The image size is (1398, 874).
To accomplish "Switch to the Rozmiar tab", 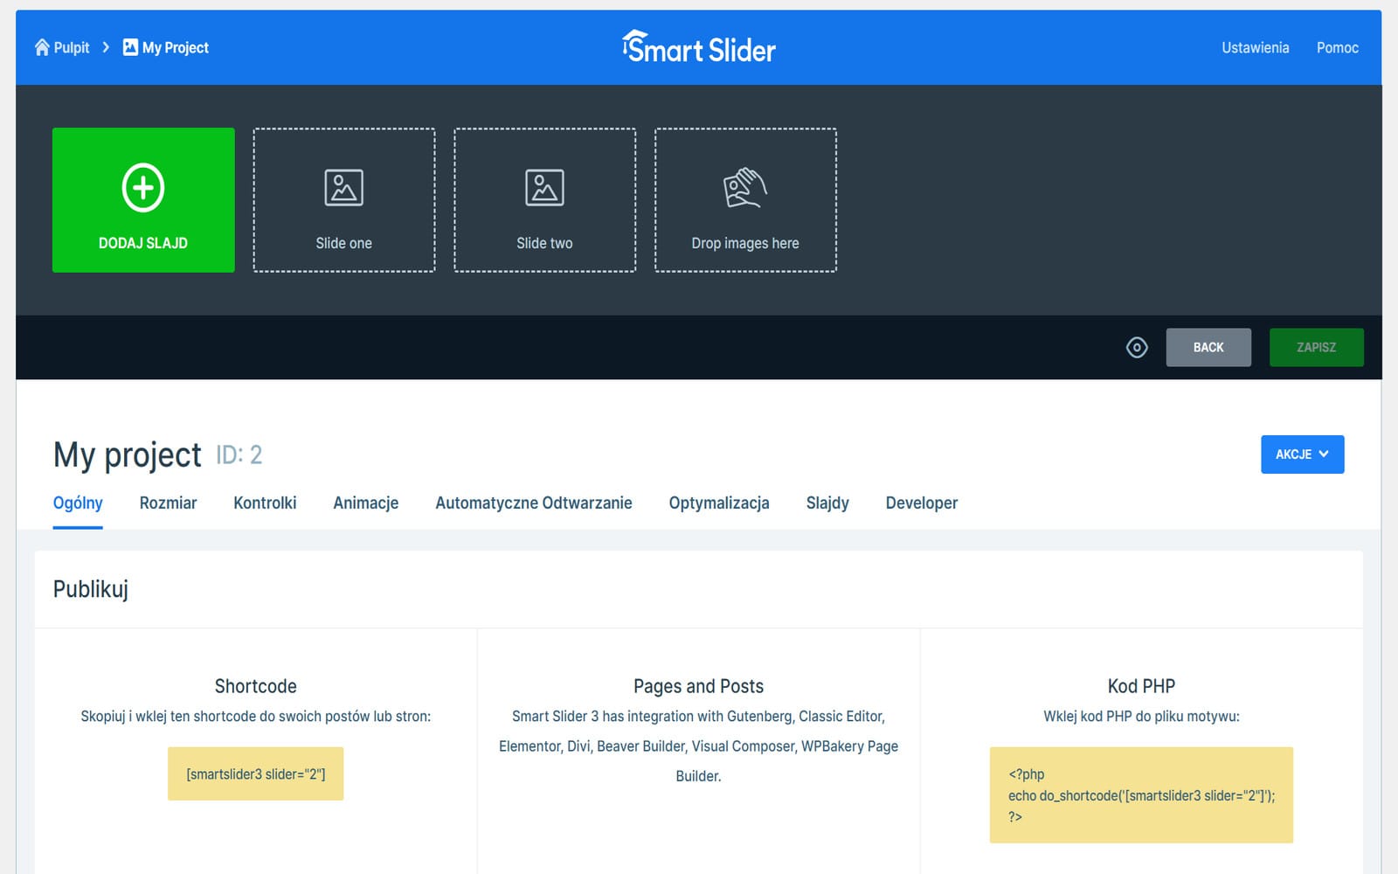I will [x=168, y=503].
